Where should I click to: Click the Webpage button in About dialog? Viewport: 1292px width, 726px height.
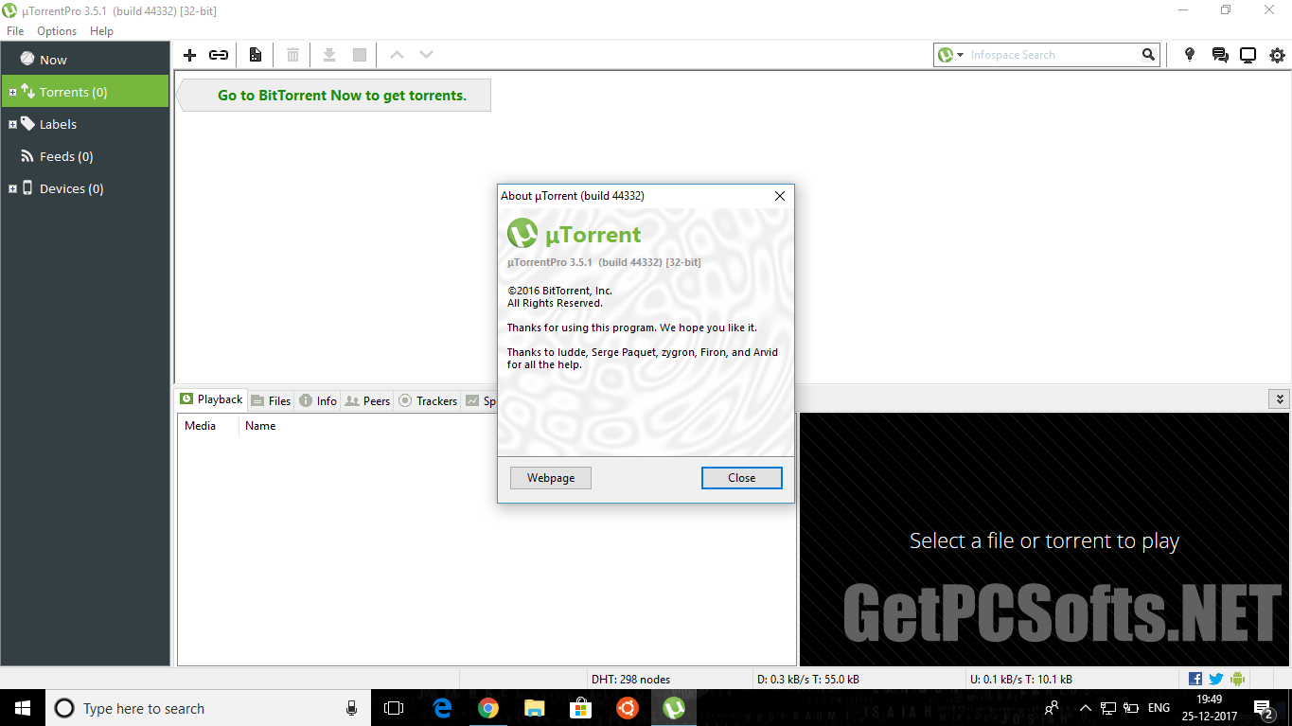click(x=551, y=478)
